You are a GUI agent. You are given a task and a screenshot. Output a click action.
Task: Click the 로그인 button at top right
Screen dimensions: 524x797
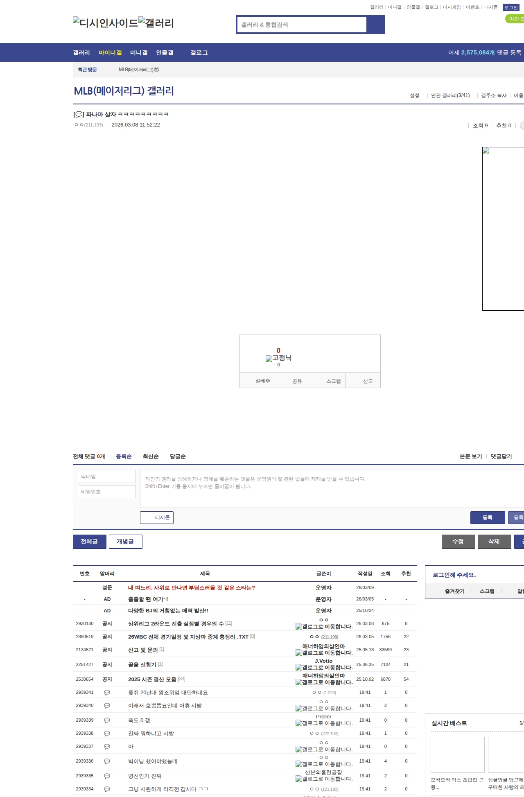[511, 7]
